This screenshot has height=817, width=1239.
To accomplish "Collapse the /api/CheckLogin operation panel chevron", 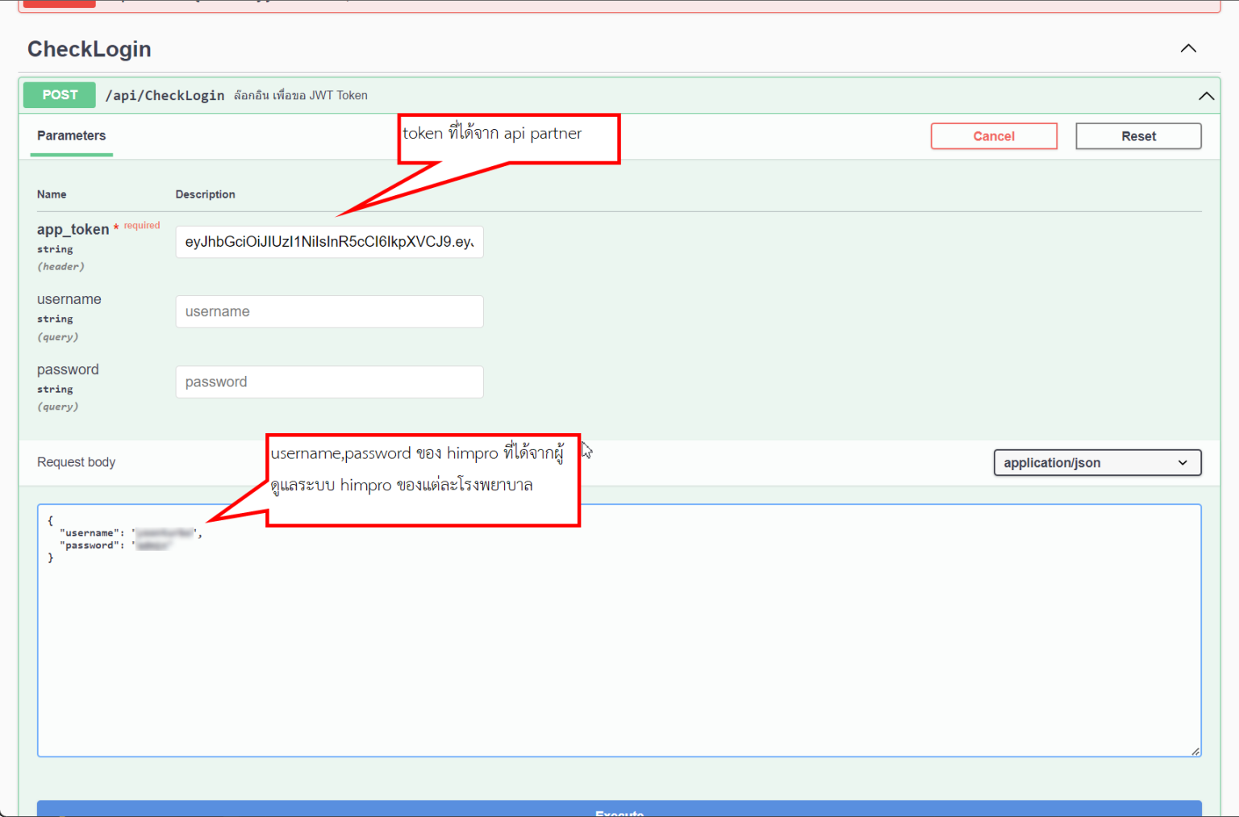I will tap(1206, 95).
